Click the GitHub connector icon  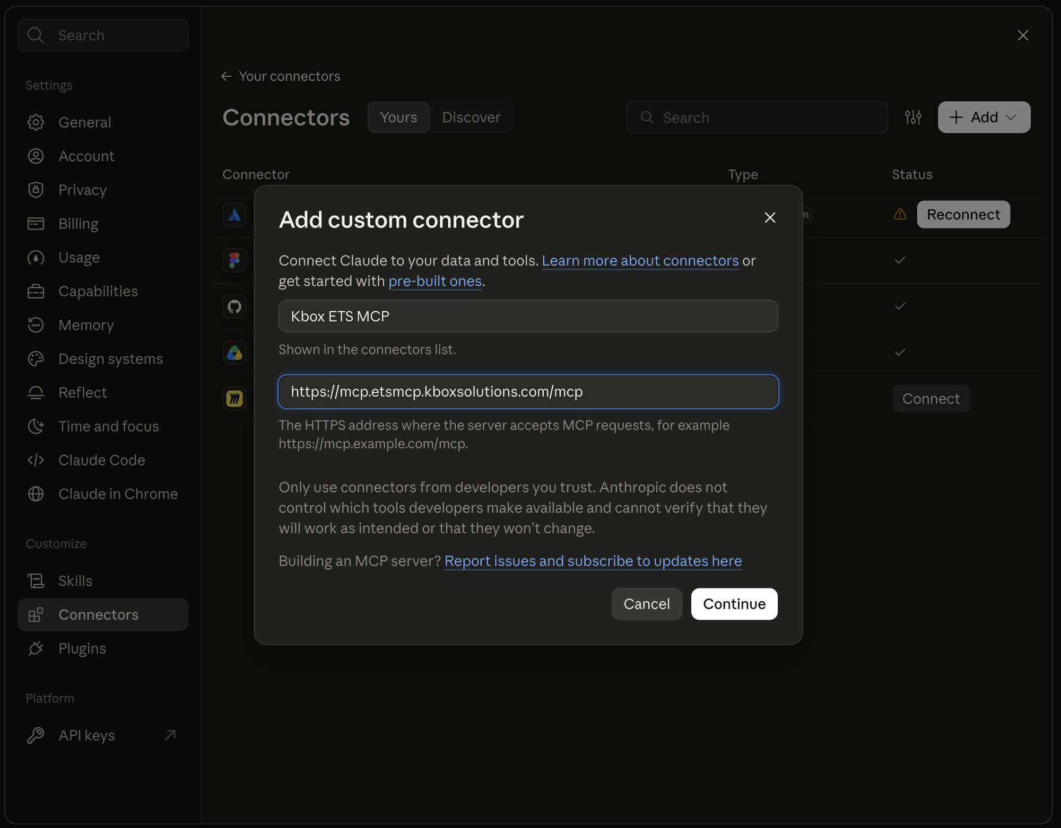click(x=234, y=306)
